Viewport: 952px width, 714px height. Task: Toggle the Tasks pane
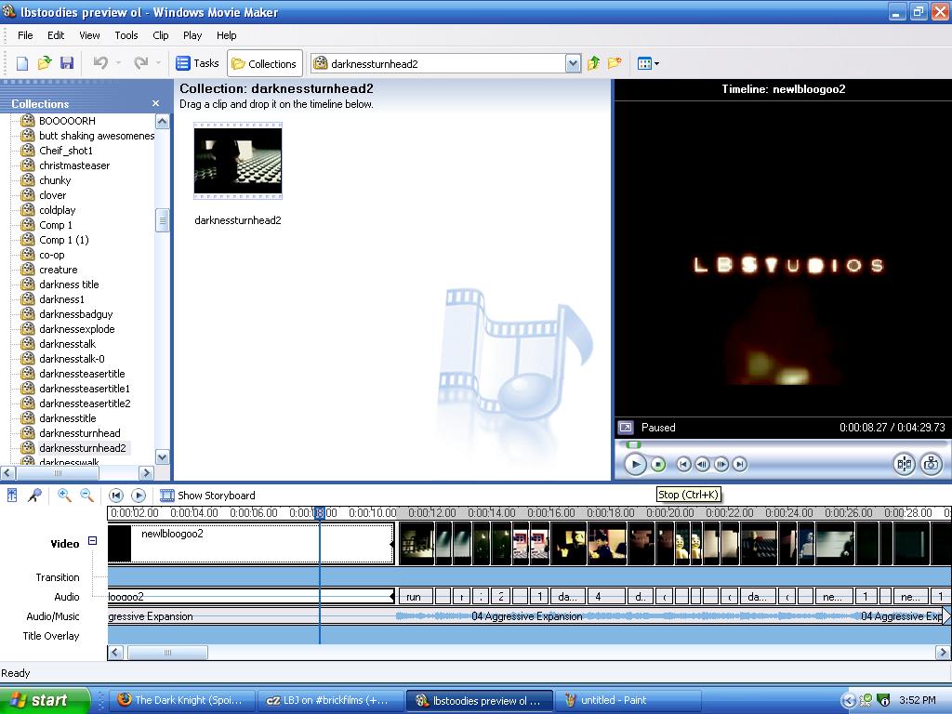(197, 62)
